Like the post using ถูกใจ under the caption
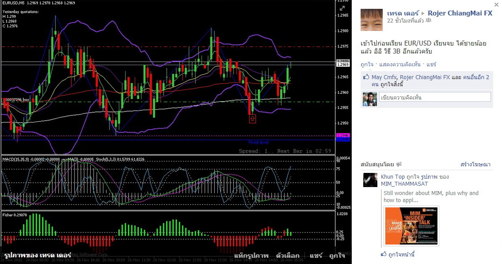The image size is (502, 264). click(x=367, y=65)
